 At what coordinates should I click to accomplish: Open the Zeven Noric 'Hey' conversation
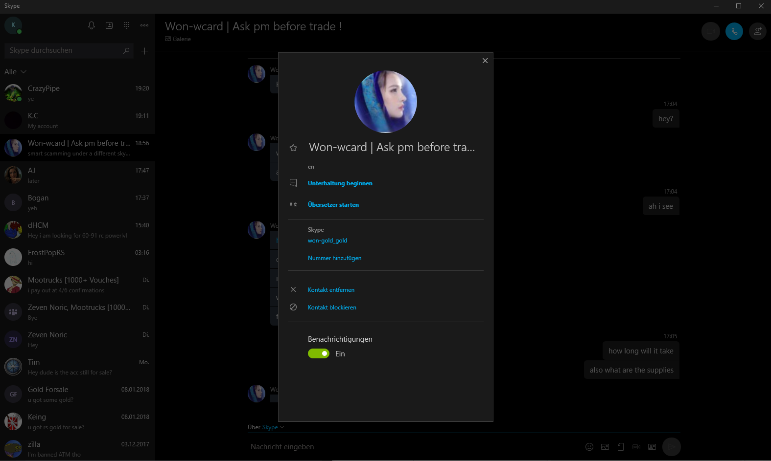(77, 339)
